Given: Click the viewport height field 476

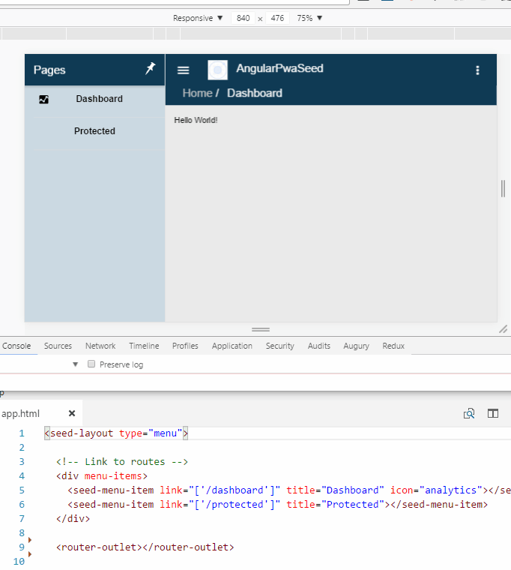Looking at the screenshot, I should tap(277, 18).
